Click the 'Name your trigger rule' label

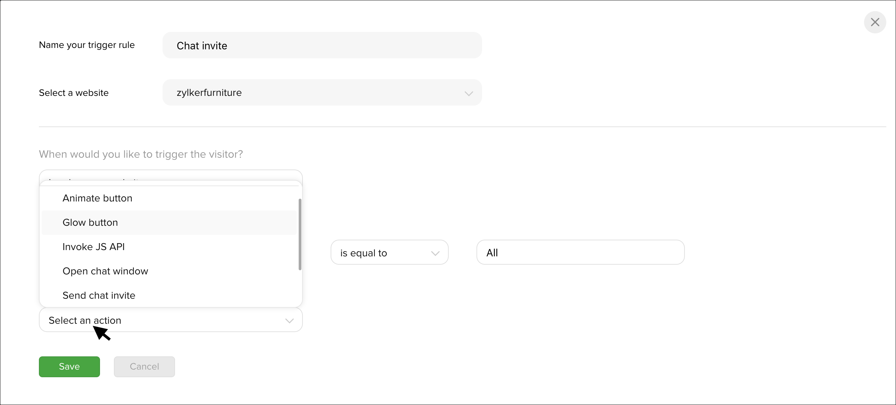pyautogui.click(x=86, y=45)
